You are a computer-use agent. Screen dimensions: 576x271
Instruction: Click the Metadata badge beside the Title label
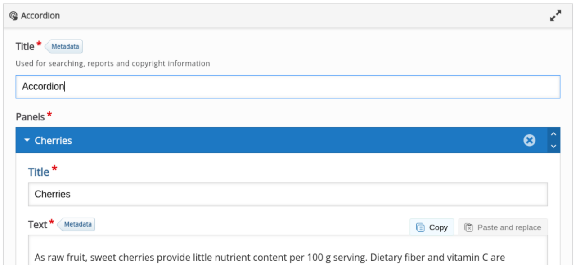[x=64, y=46]
